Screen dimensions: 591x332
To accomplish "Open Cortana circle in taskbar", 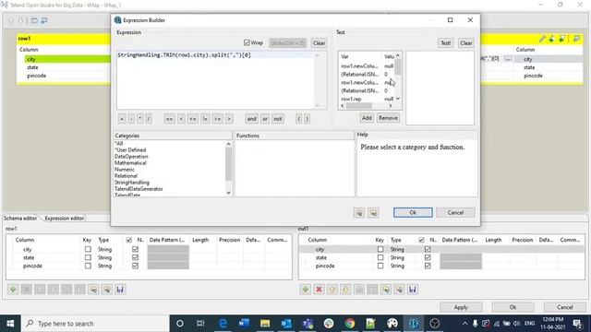I will click(180, 324).
